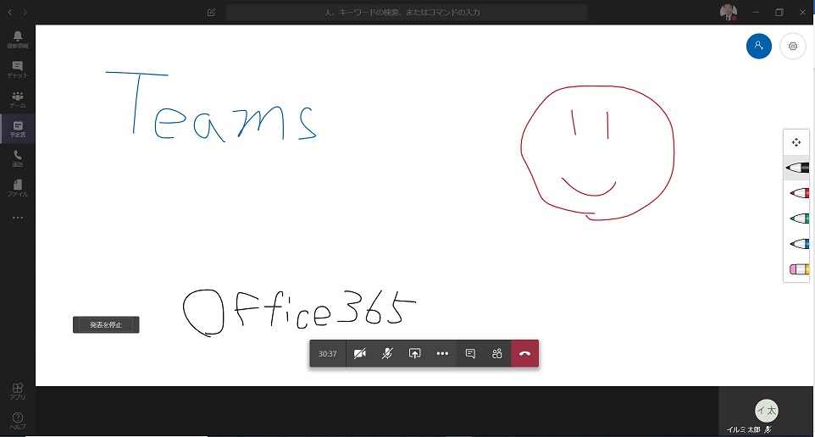Click the name label イルミ 太郎

click(743, 429)
